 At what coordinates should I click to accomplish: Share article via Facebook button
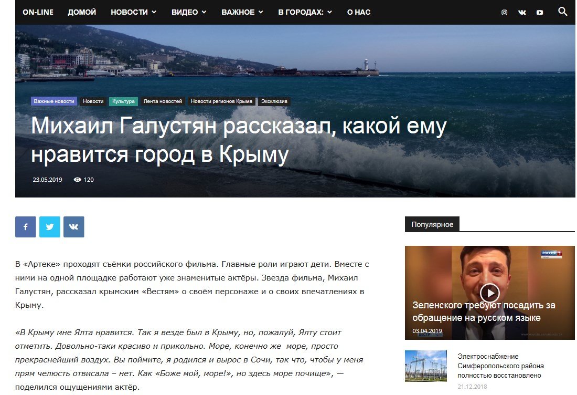tap(25, 227)
